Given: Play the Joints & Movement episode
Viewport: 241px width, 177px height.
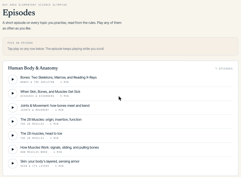Looking at the screenshot, I should pos(13,108).
